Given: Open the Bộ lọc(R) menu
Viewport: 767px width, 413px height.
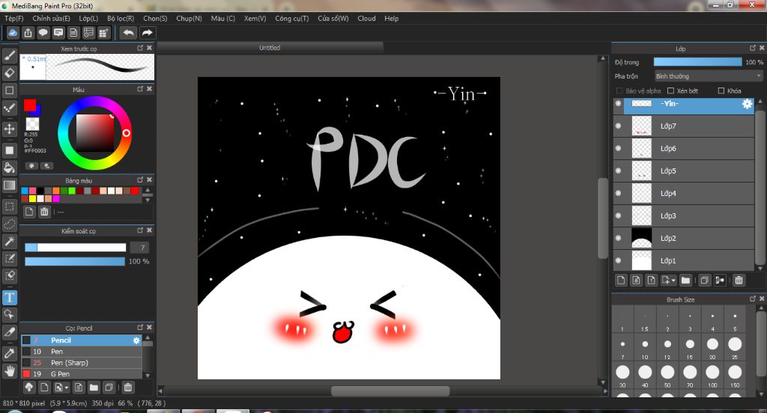Looking at the screenshot, I should click(121, 19).
